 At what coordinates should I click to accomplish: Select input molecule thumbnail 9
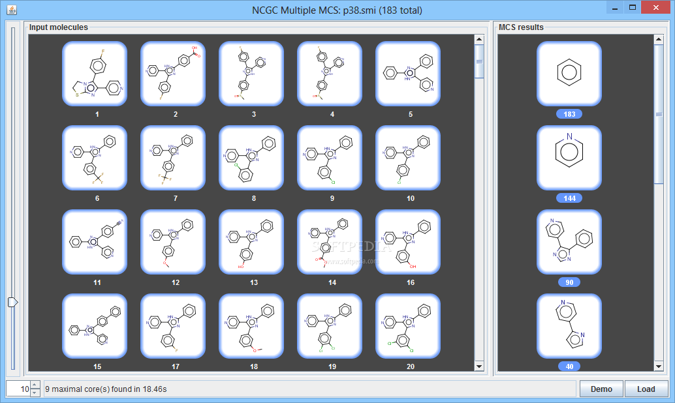[330, 158]
